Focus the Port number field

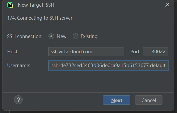coord(156,52)
